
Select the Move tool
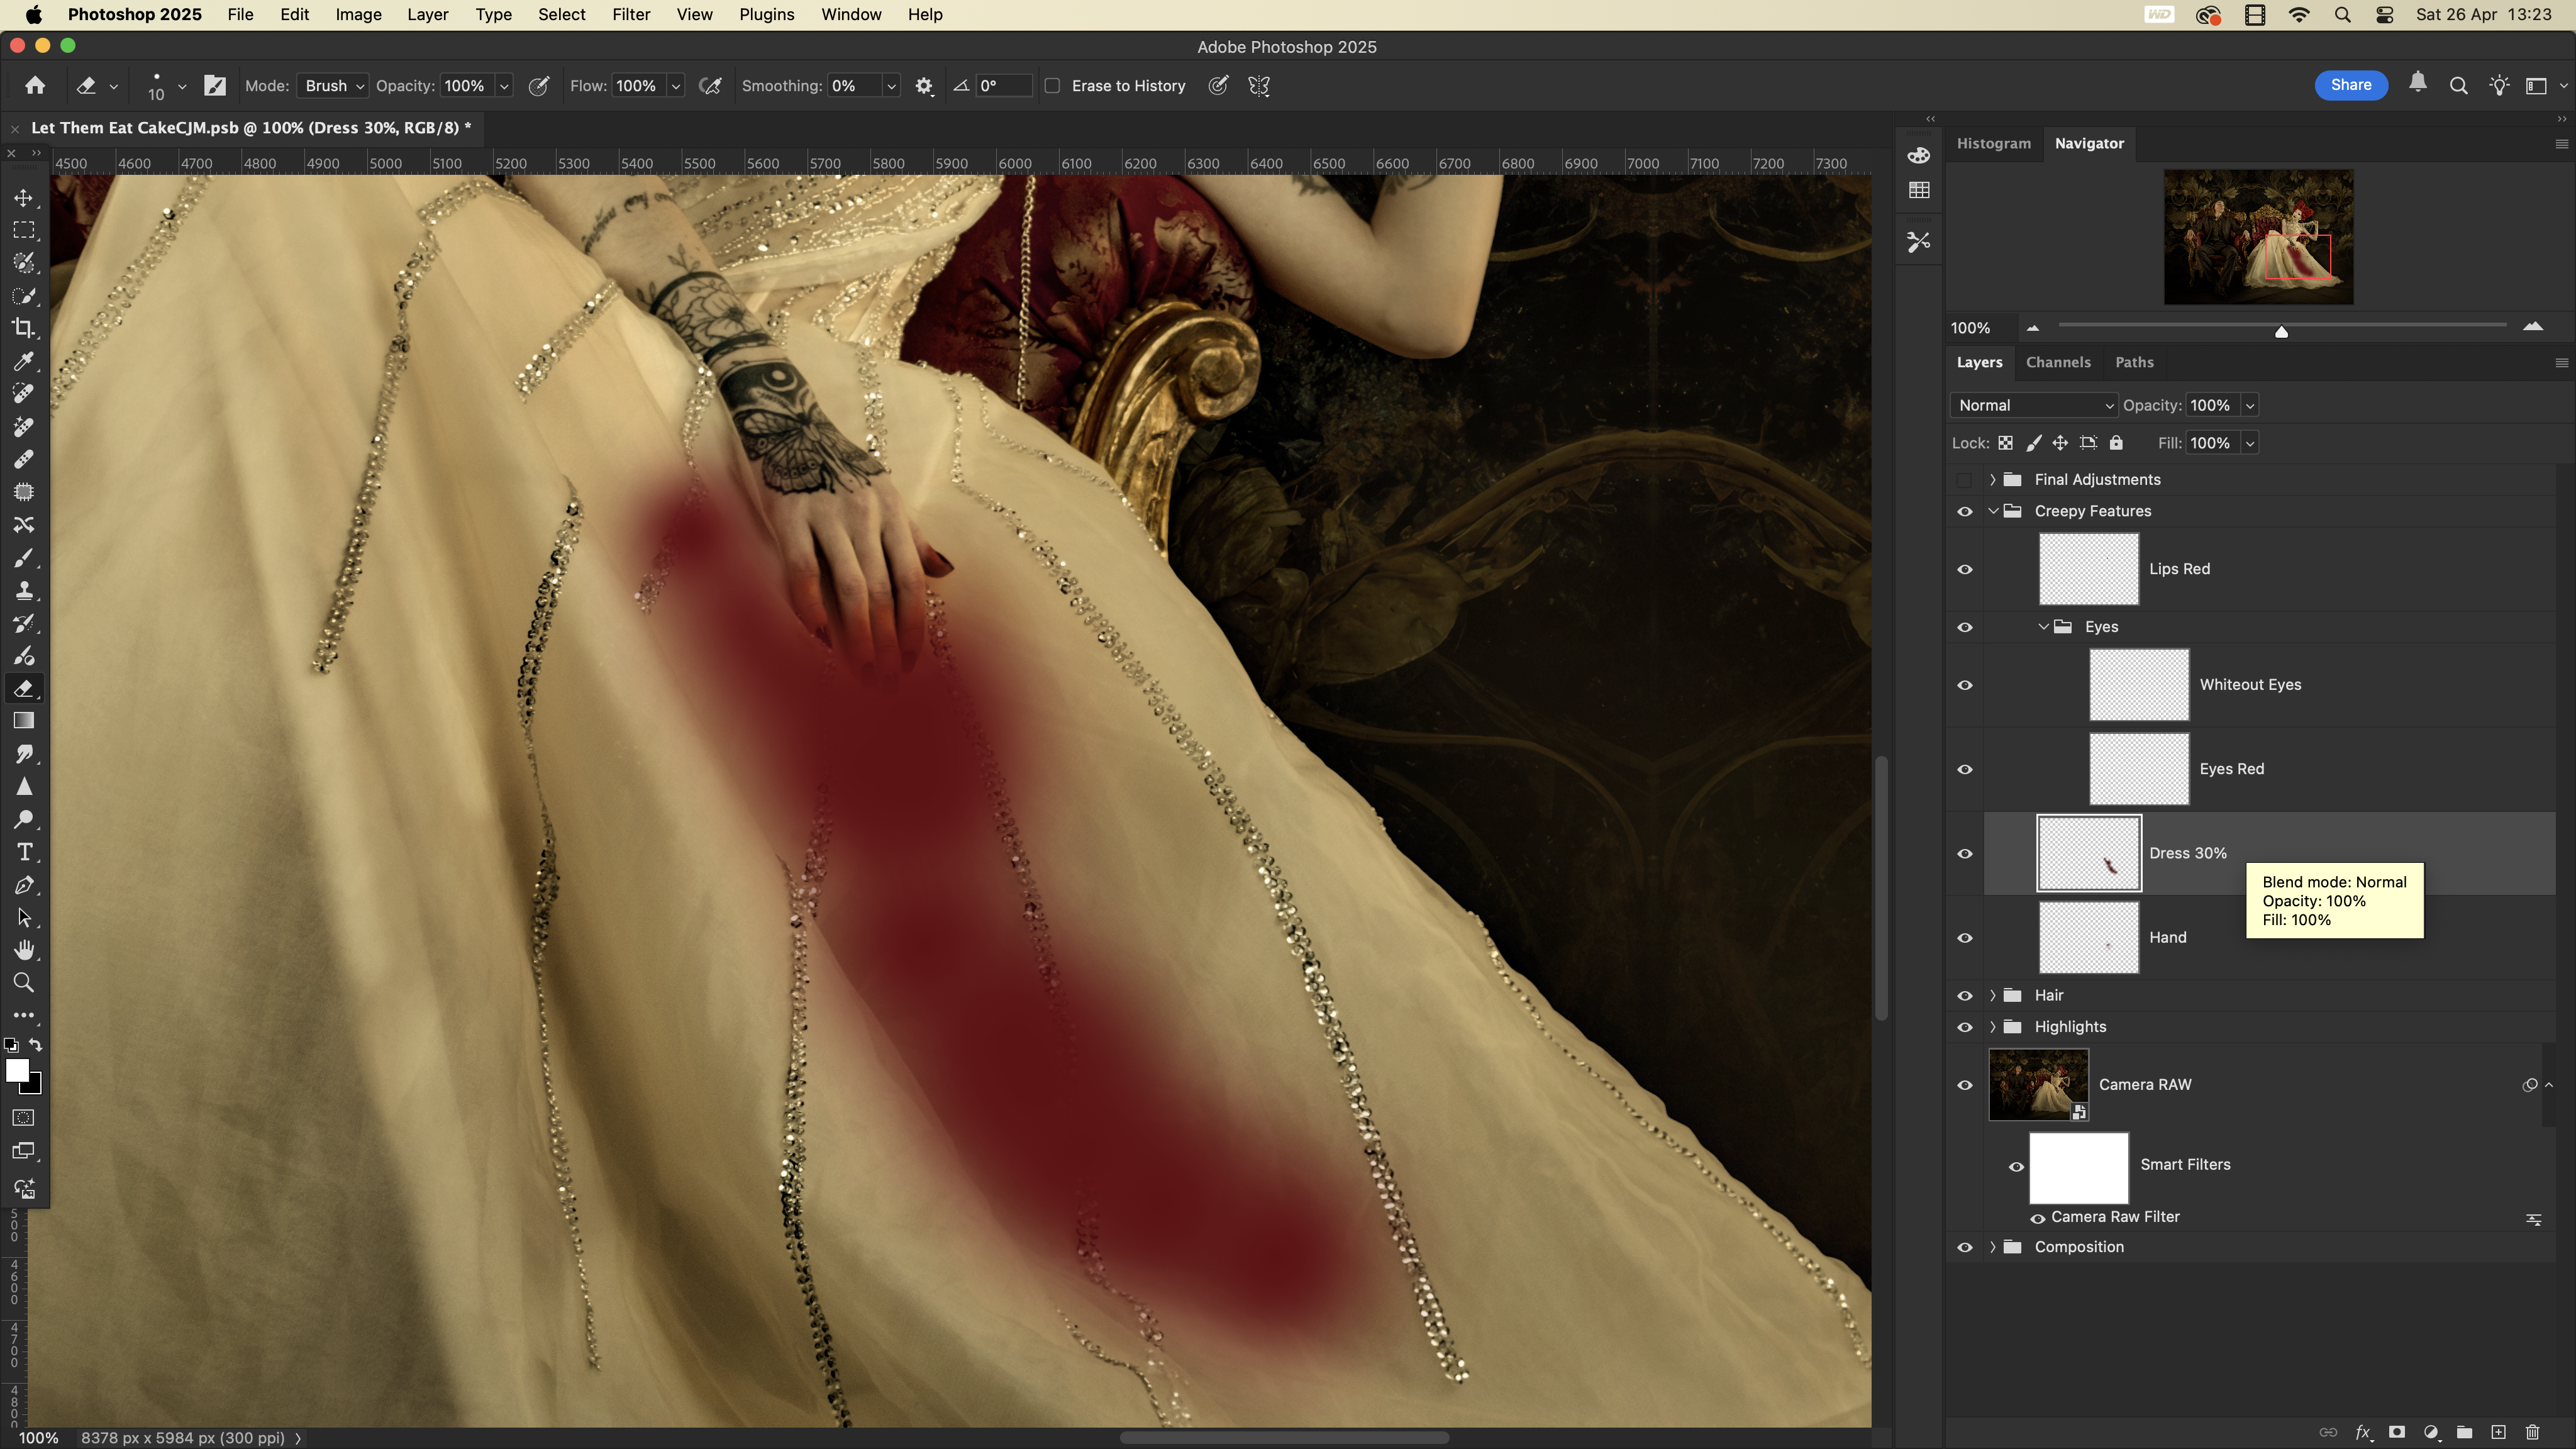tap(24, 198)
